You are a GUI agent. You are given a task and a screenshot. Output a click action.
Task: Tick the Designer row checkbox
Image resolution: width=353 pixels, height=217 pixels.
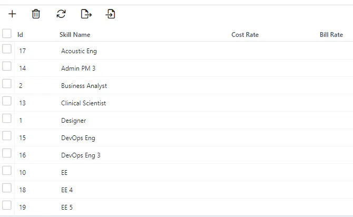7,118
